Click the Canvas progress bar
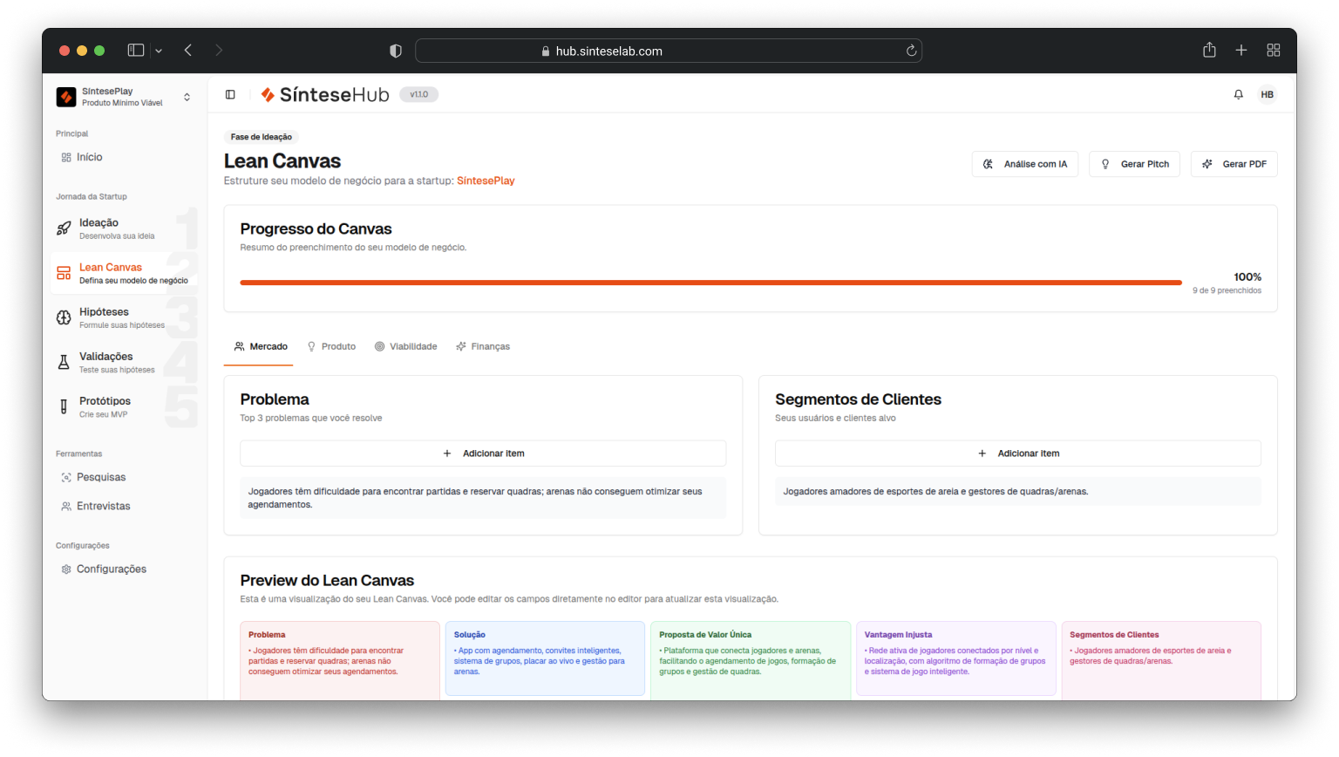 pos(710,283)
